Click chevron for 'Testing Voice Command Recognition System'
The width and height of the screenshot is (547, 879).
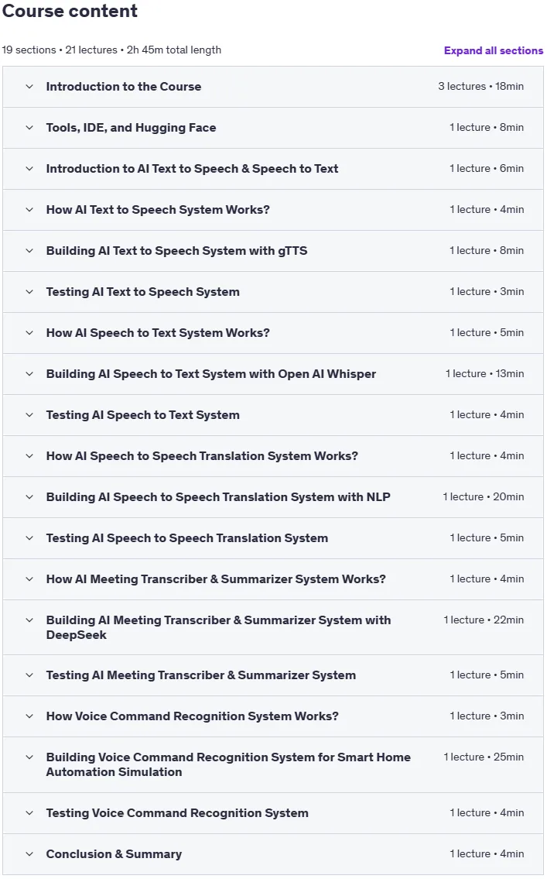(29, 813)
